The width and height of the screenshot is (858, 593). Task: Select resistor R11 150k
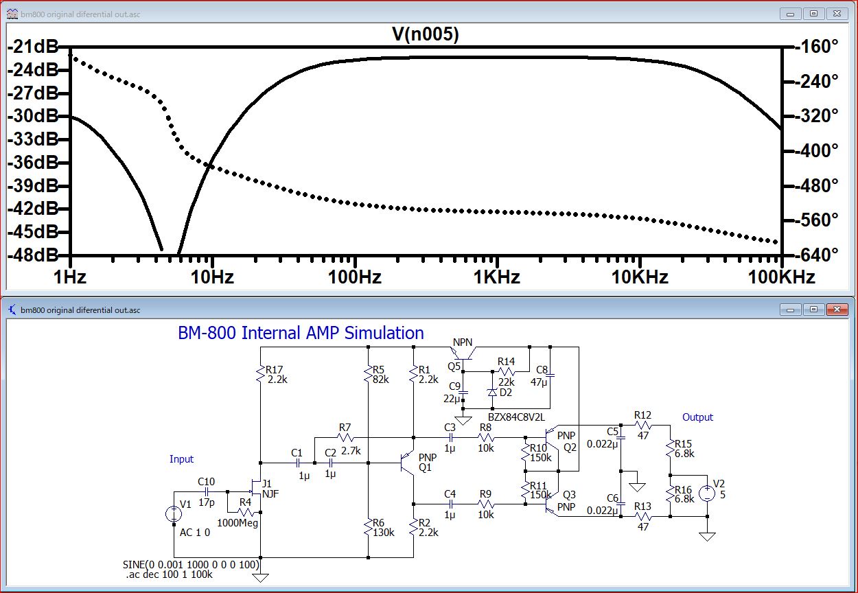click(525, 489)
